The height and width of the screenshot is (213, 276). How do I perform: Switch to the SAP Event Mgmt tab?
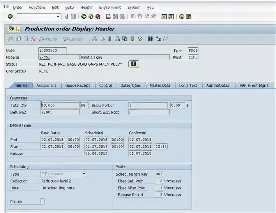tap(254, 85)
